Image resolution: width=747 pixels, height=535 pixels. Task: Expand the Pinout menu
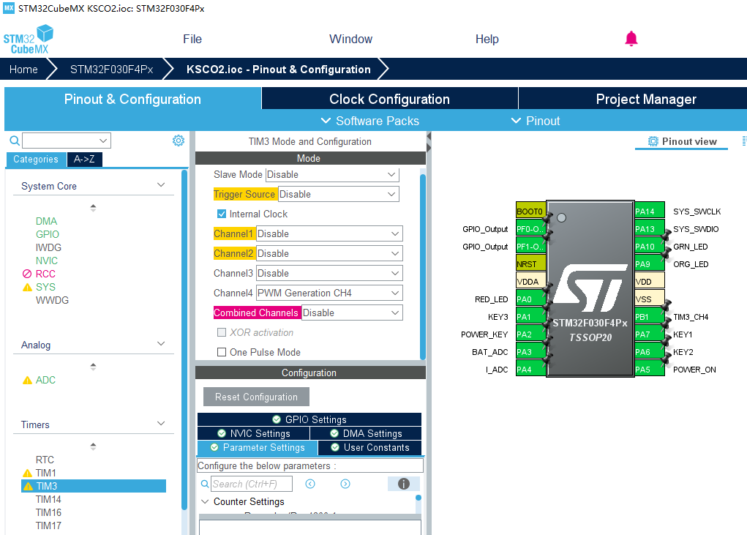coord(536,121)
